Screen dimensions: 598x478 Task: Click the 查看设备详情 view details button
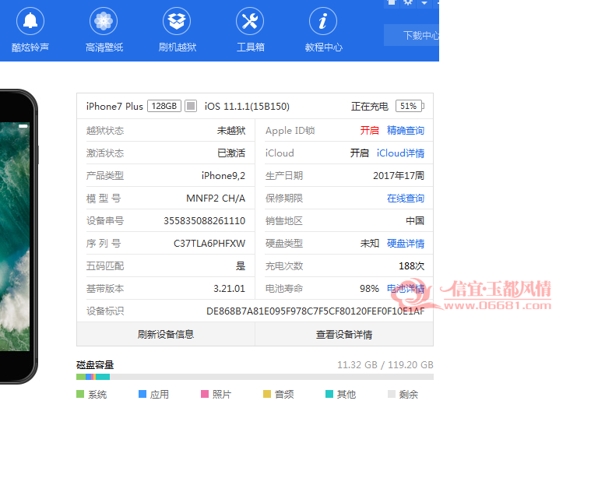pos(344,334)
